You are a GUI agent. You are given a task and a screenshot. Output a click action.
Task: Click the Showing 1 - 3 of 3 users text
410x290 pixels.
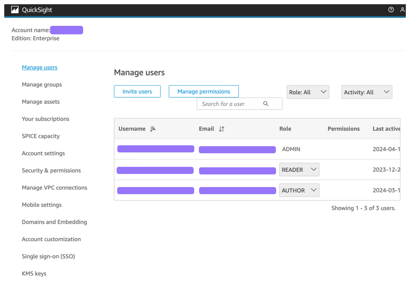click(x=363, y=208)
